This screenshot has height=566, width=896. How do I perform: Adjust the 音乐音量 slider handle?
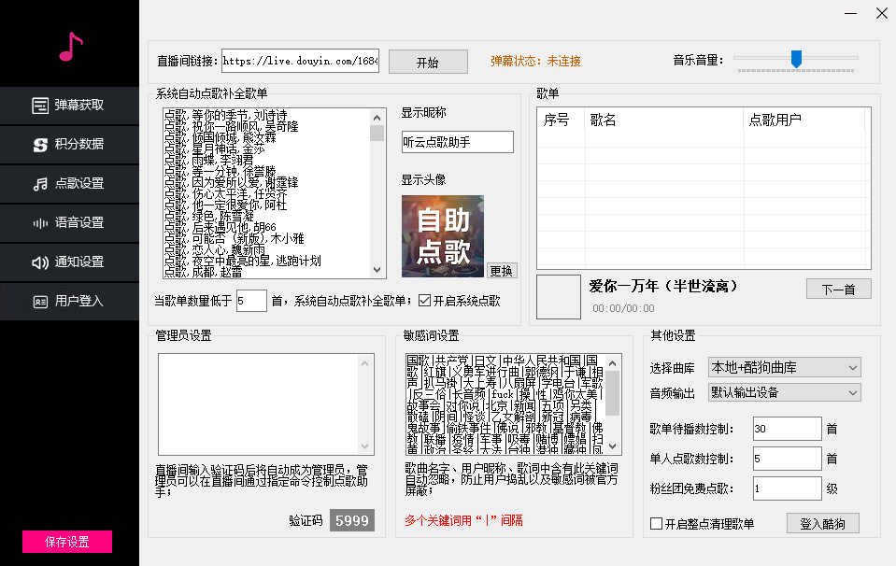796,59
